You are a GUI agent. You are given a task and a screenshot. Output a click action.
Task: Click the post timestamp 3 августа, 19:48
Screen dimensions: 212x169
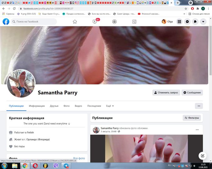108,131
